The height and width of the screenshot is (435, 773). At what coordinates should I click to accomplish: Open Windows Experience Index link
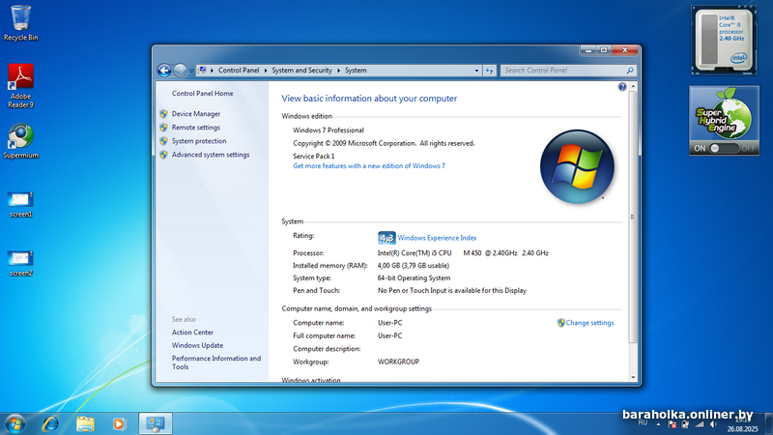click(x=437, y=238)
